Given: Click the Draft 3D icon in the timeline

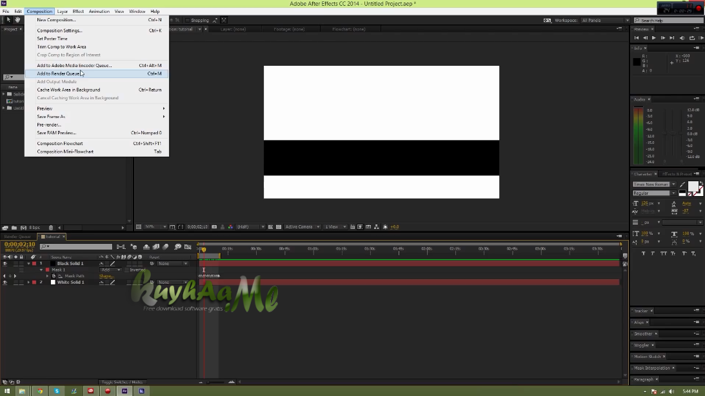Looking at the screenshot, I should [x=134, y=247].
